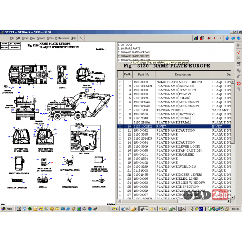The height and width of the screenshot is (242, 242).
Task: Open the folder taskbar button
Action: [x=163, y=209]
